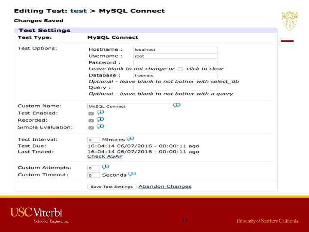Viewport: 309px width, 232px height.
Task: Click the Username field containing root
Action: (175, 56)
